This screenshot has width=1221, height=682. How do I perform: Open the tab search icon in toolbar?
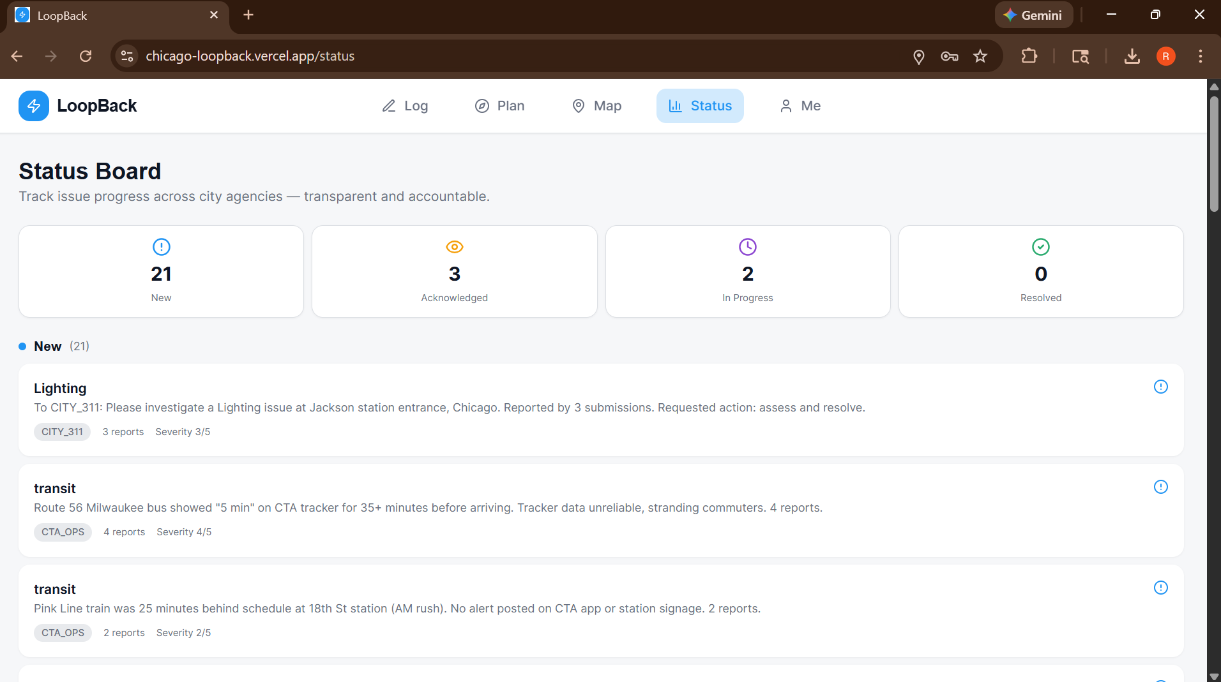(1081, 56)
